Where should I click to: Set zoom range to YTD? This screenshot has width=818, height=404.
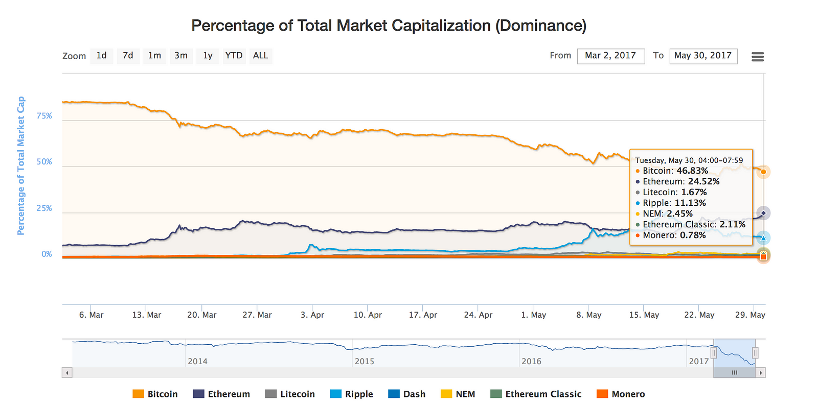point(234,56)
